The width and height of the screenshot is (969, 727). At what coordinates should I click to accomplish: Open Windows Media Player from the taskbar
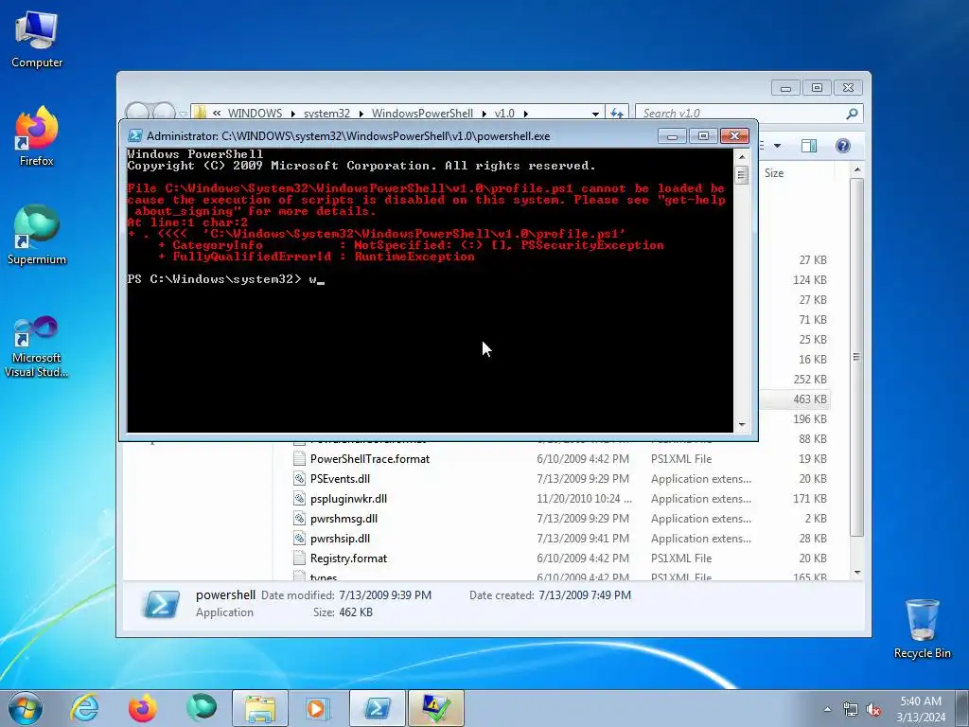click(318, 708)
